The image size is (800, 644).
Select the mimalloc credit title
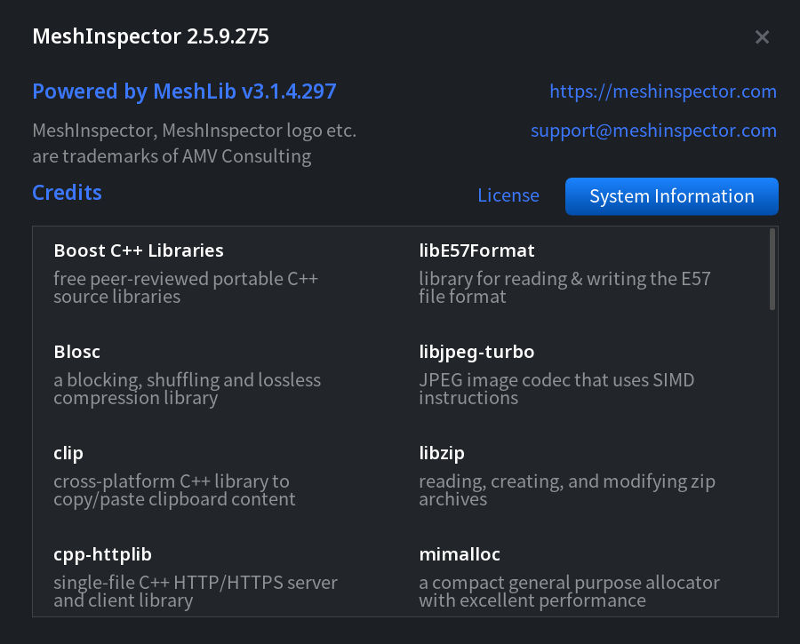pyautogui.click(x=460, y=554)
